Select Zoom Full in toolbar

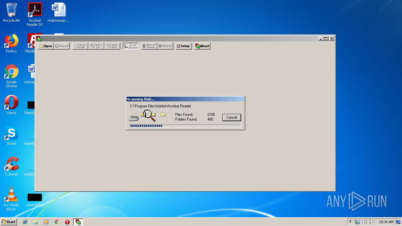(x=80, y=46)
